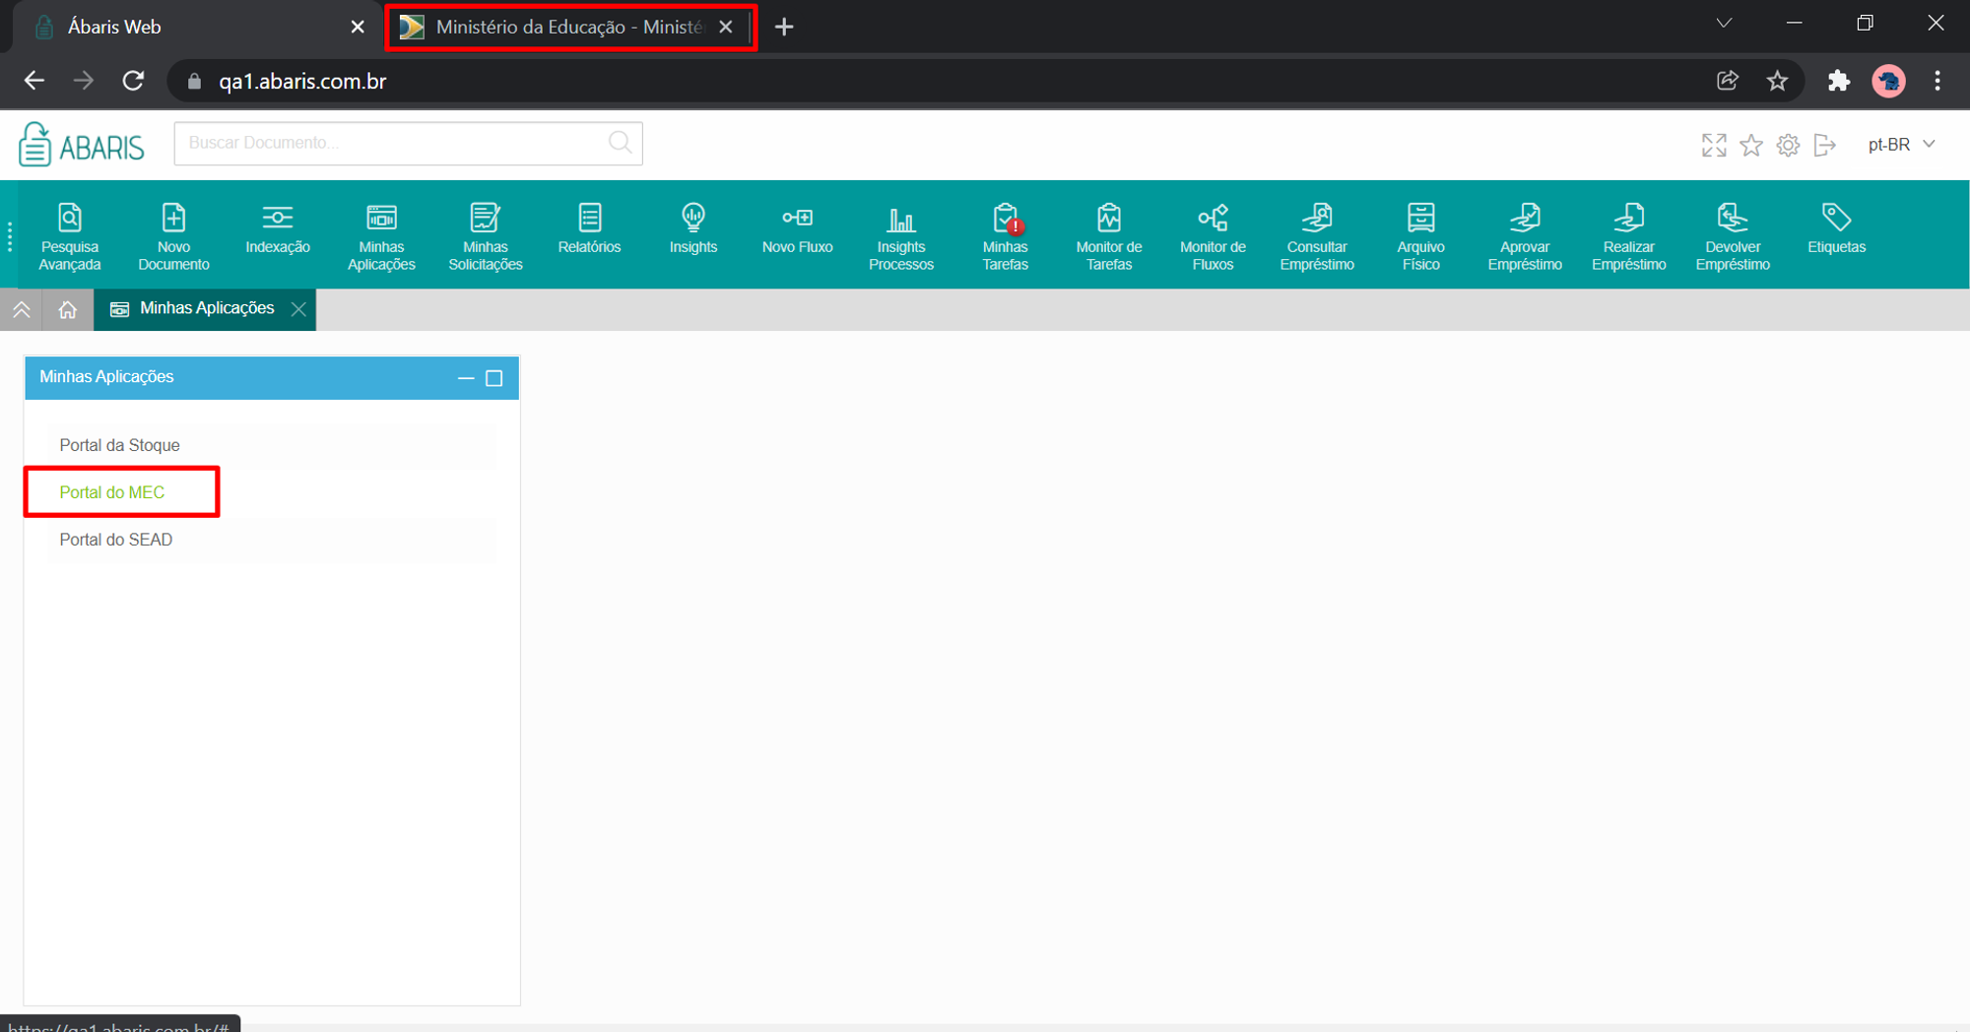Viewport: 1970px width, 1032px height.
Task: Open Arquivo Físico
Action: pyautogui.click(x=1420, y=236)
